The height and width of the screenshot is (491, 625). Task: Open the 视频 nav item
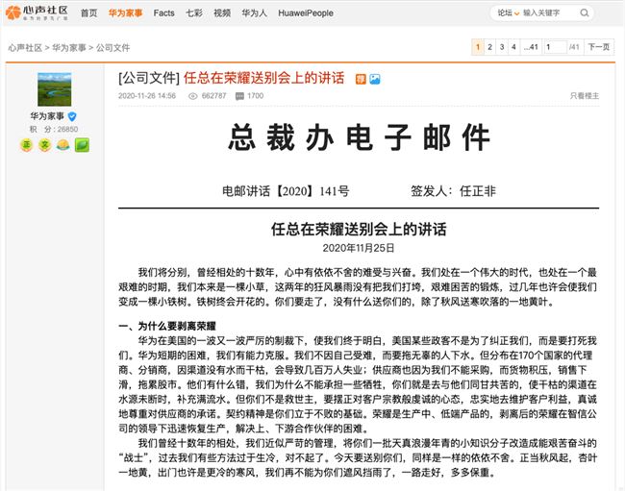[x=222, y=13]
